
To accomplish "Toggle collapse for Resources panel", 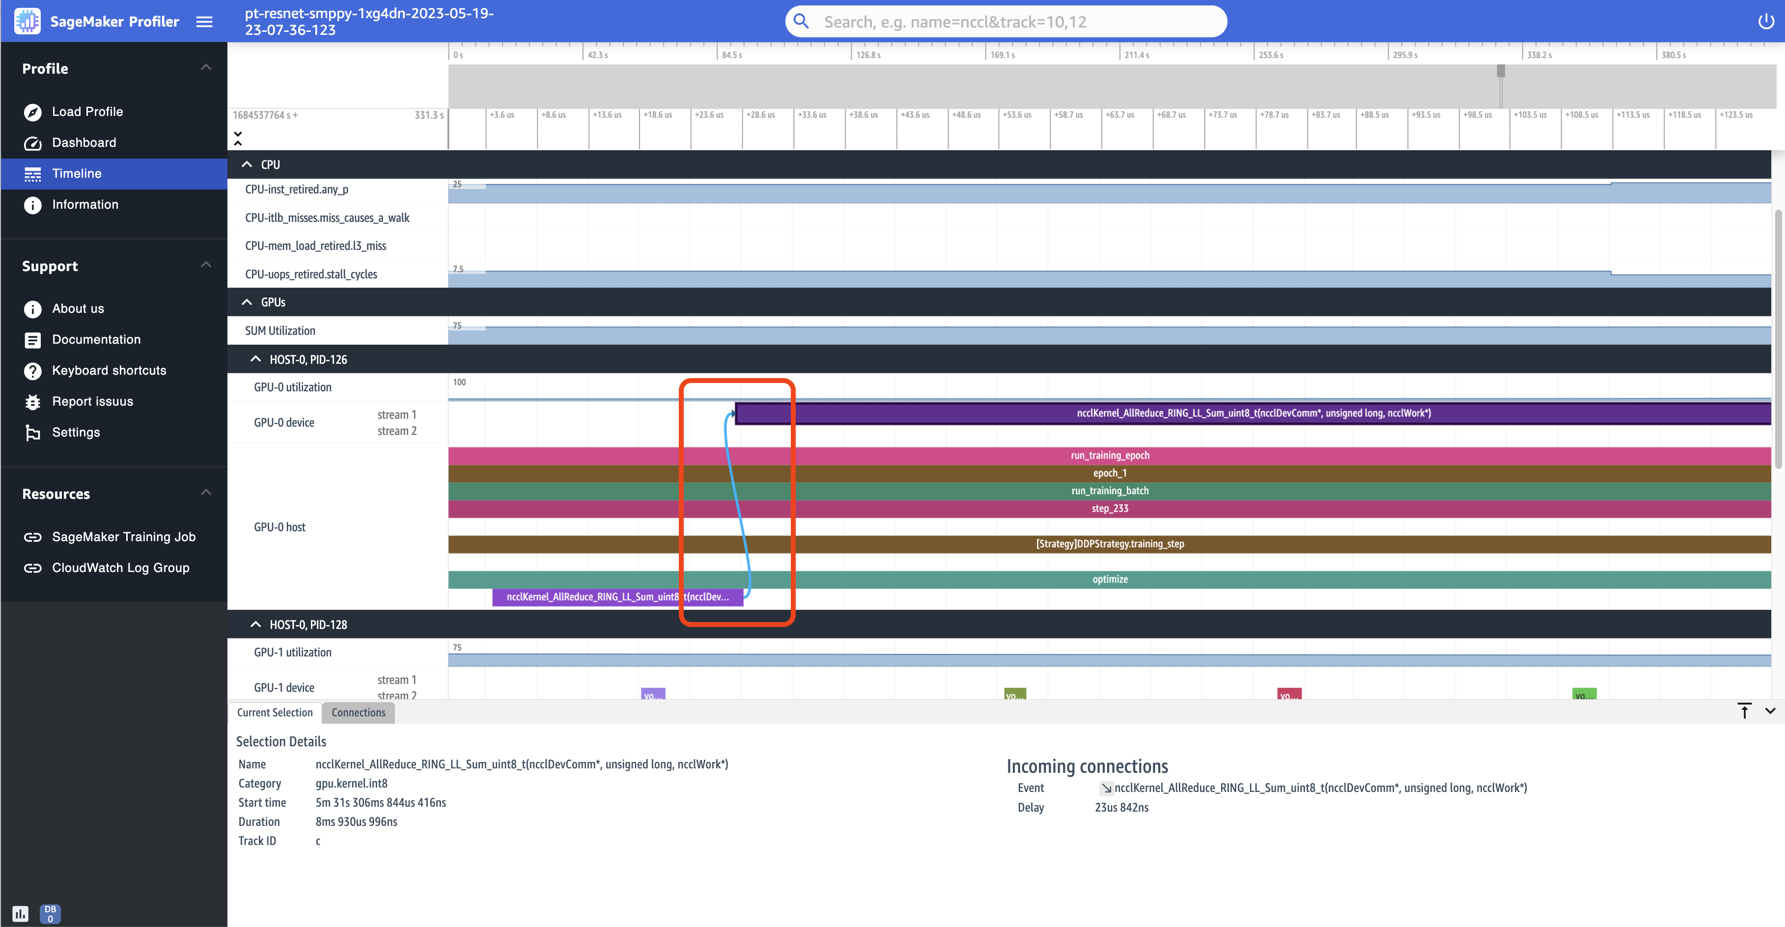I will coord(207,493).
